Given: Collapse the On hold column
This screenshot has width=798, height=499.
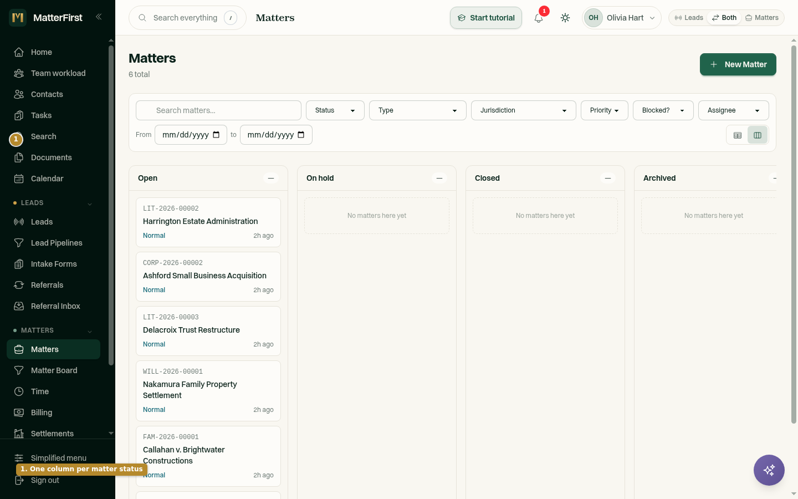Looking at the screenshot, I should 439,178.
